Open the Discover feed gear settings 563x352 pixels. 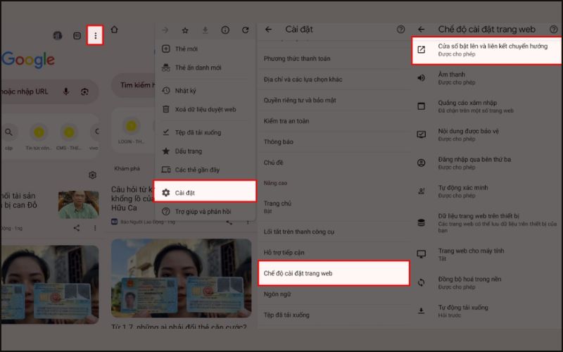[92, 175]
